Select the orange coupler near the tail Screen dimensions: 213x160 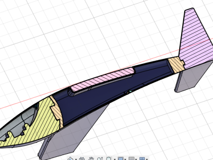point(176,65)
